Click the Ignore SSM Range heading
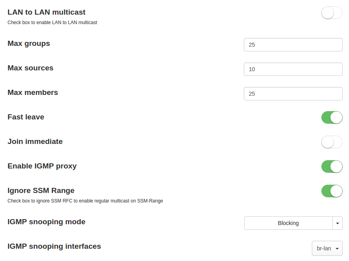Screen dimensions: 349x261 point(41,191)
